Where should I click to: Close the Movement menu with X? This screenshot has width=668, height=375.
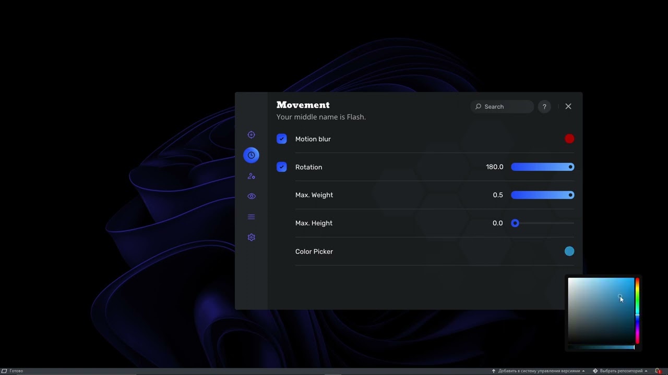coord(568,106)
